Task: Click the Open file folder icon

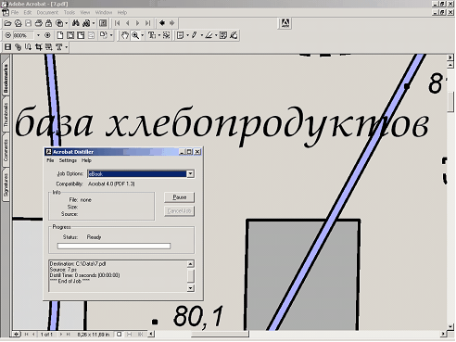Action: 7,23
